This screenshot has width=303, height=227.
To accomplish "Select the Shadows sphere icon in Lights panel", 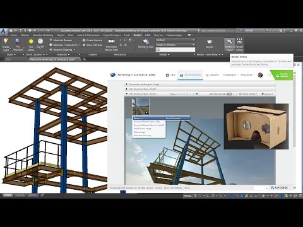I will pyautogui.click(x=18, y=42).
